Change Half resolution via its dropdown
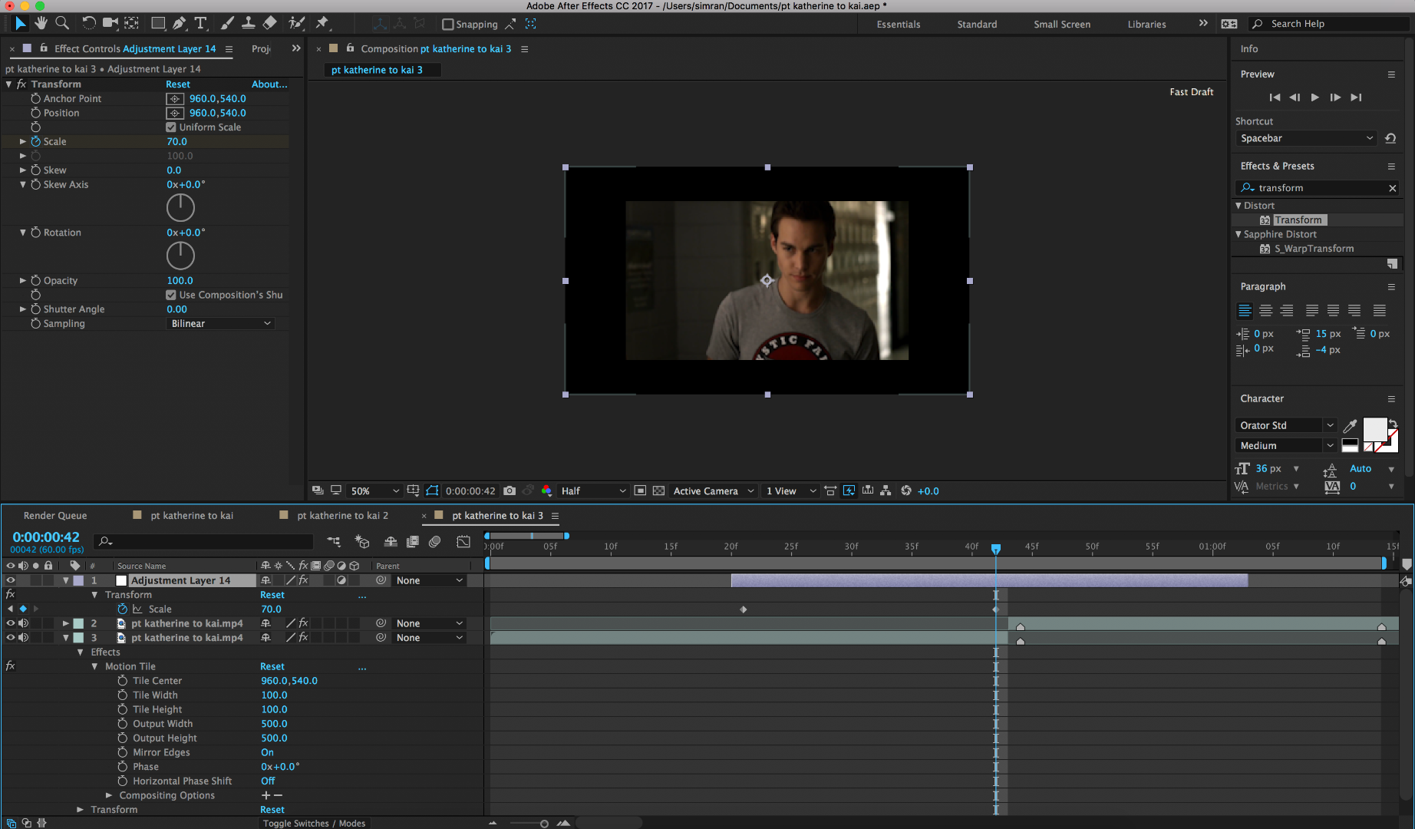 (x=591, y=490)
